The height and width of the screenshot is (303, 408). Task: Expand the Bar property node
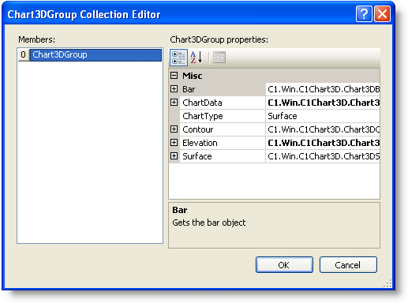pyautogui.click(x=174, y=89)
